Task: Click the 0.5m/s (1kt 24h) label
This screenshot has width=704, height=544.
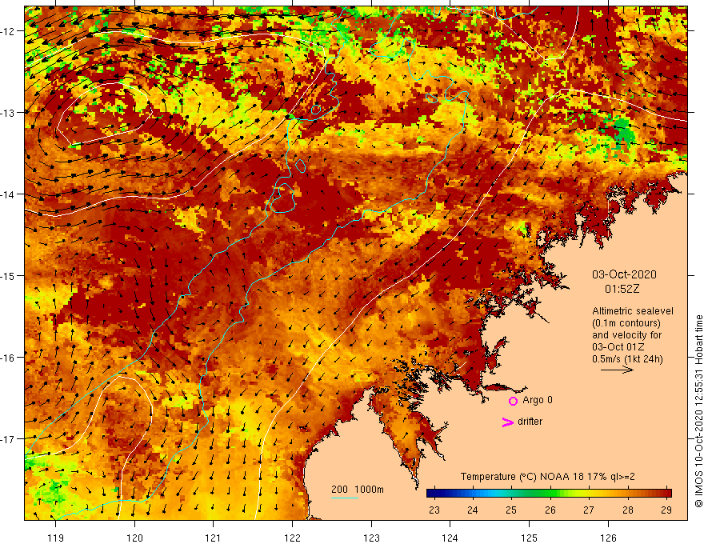Action: [627, 359]
